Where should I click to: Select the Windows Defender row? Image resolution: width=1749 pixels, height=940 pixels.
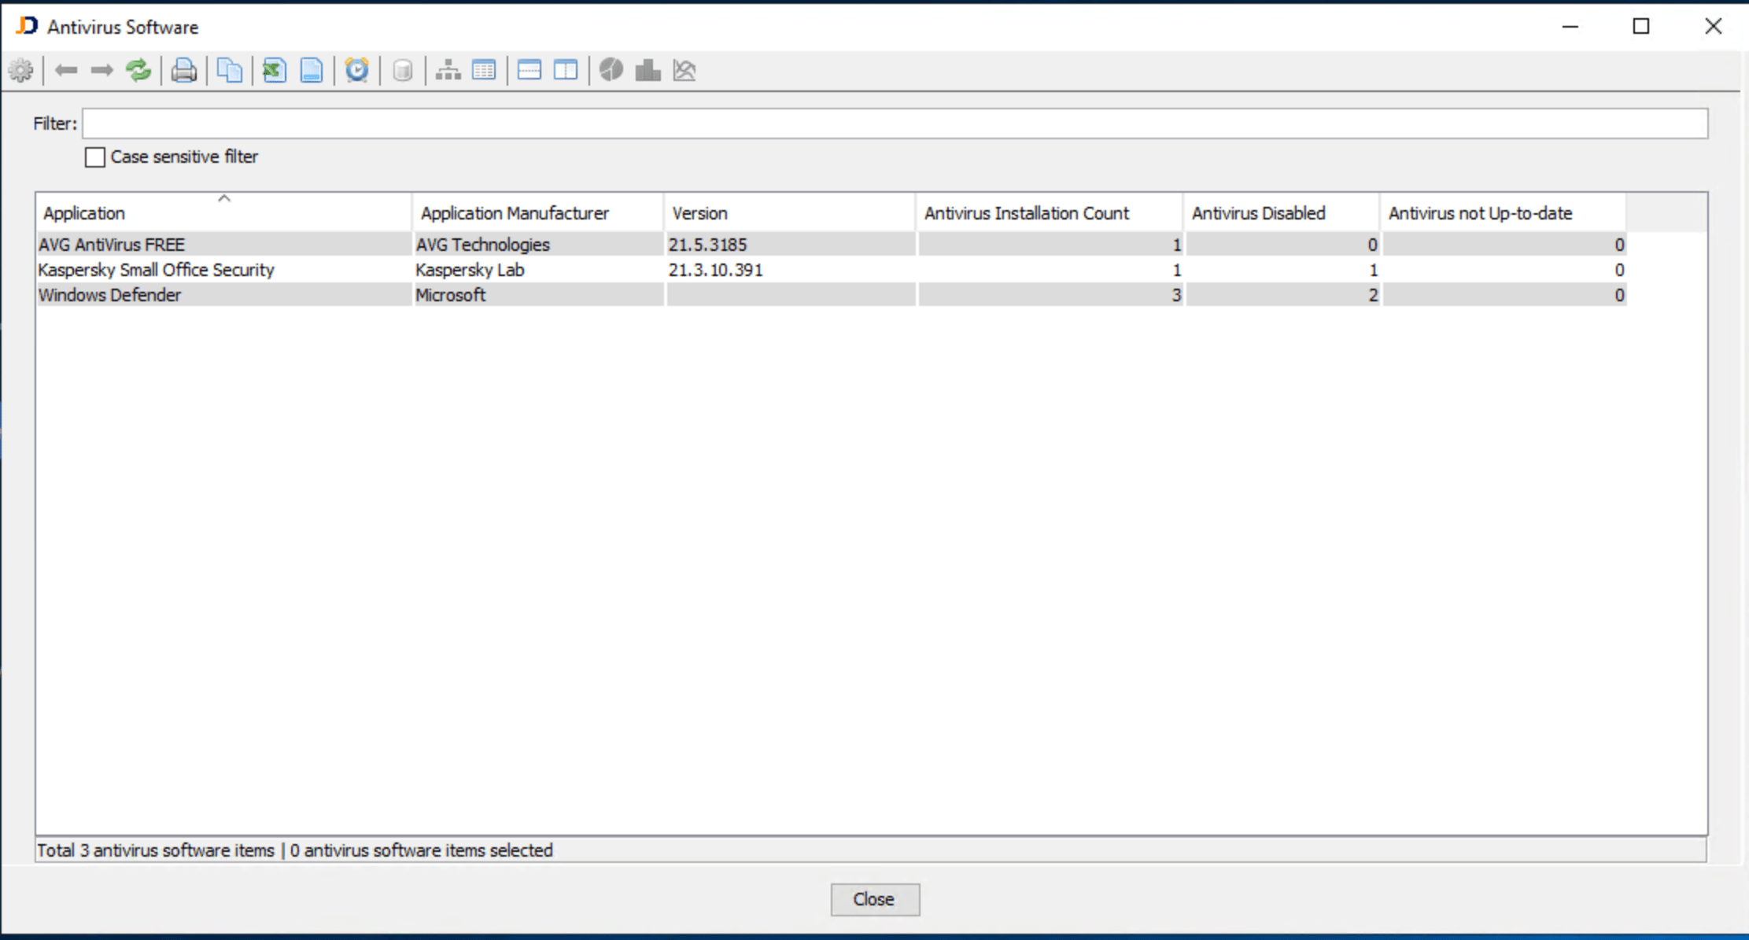pyautogui.click(x=110, y=295)
